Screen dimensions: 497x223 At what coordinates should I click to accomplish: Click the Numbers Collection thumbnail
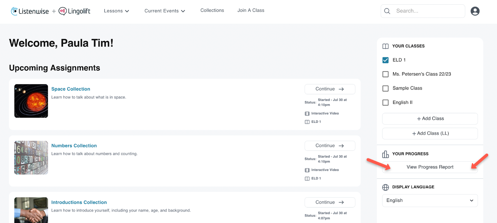click(x=31, y=158)
